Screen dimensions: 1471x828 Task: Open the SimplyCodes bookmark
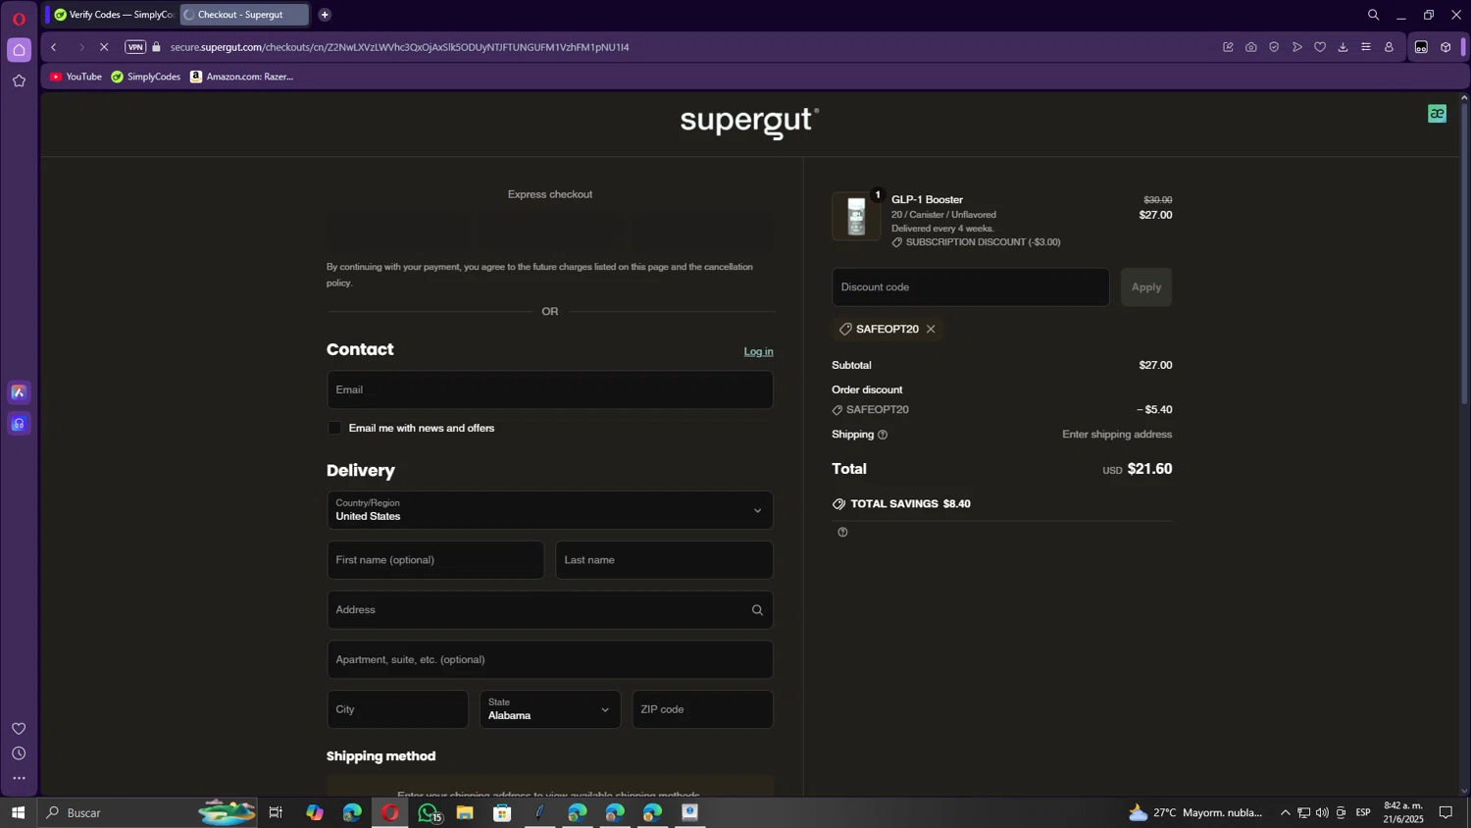[x=146, y=77]
